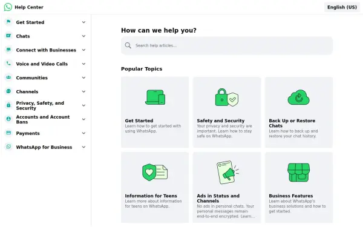Screen dimensions: 363x227
Task: Click the 'How can we help you?' heading
Action: 159,30
